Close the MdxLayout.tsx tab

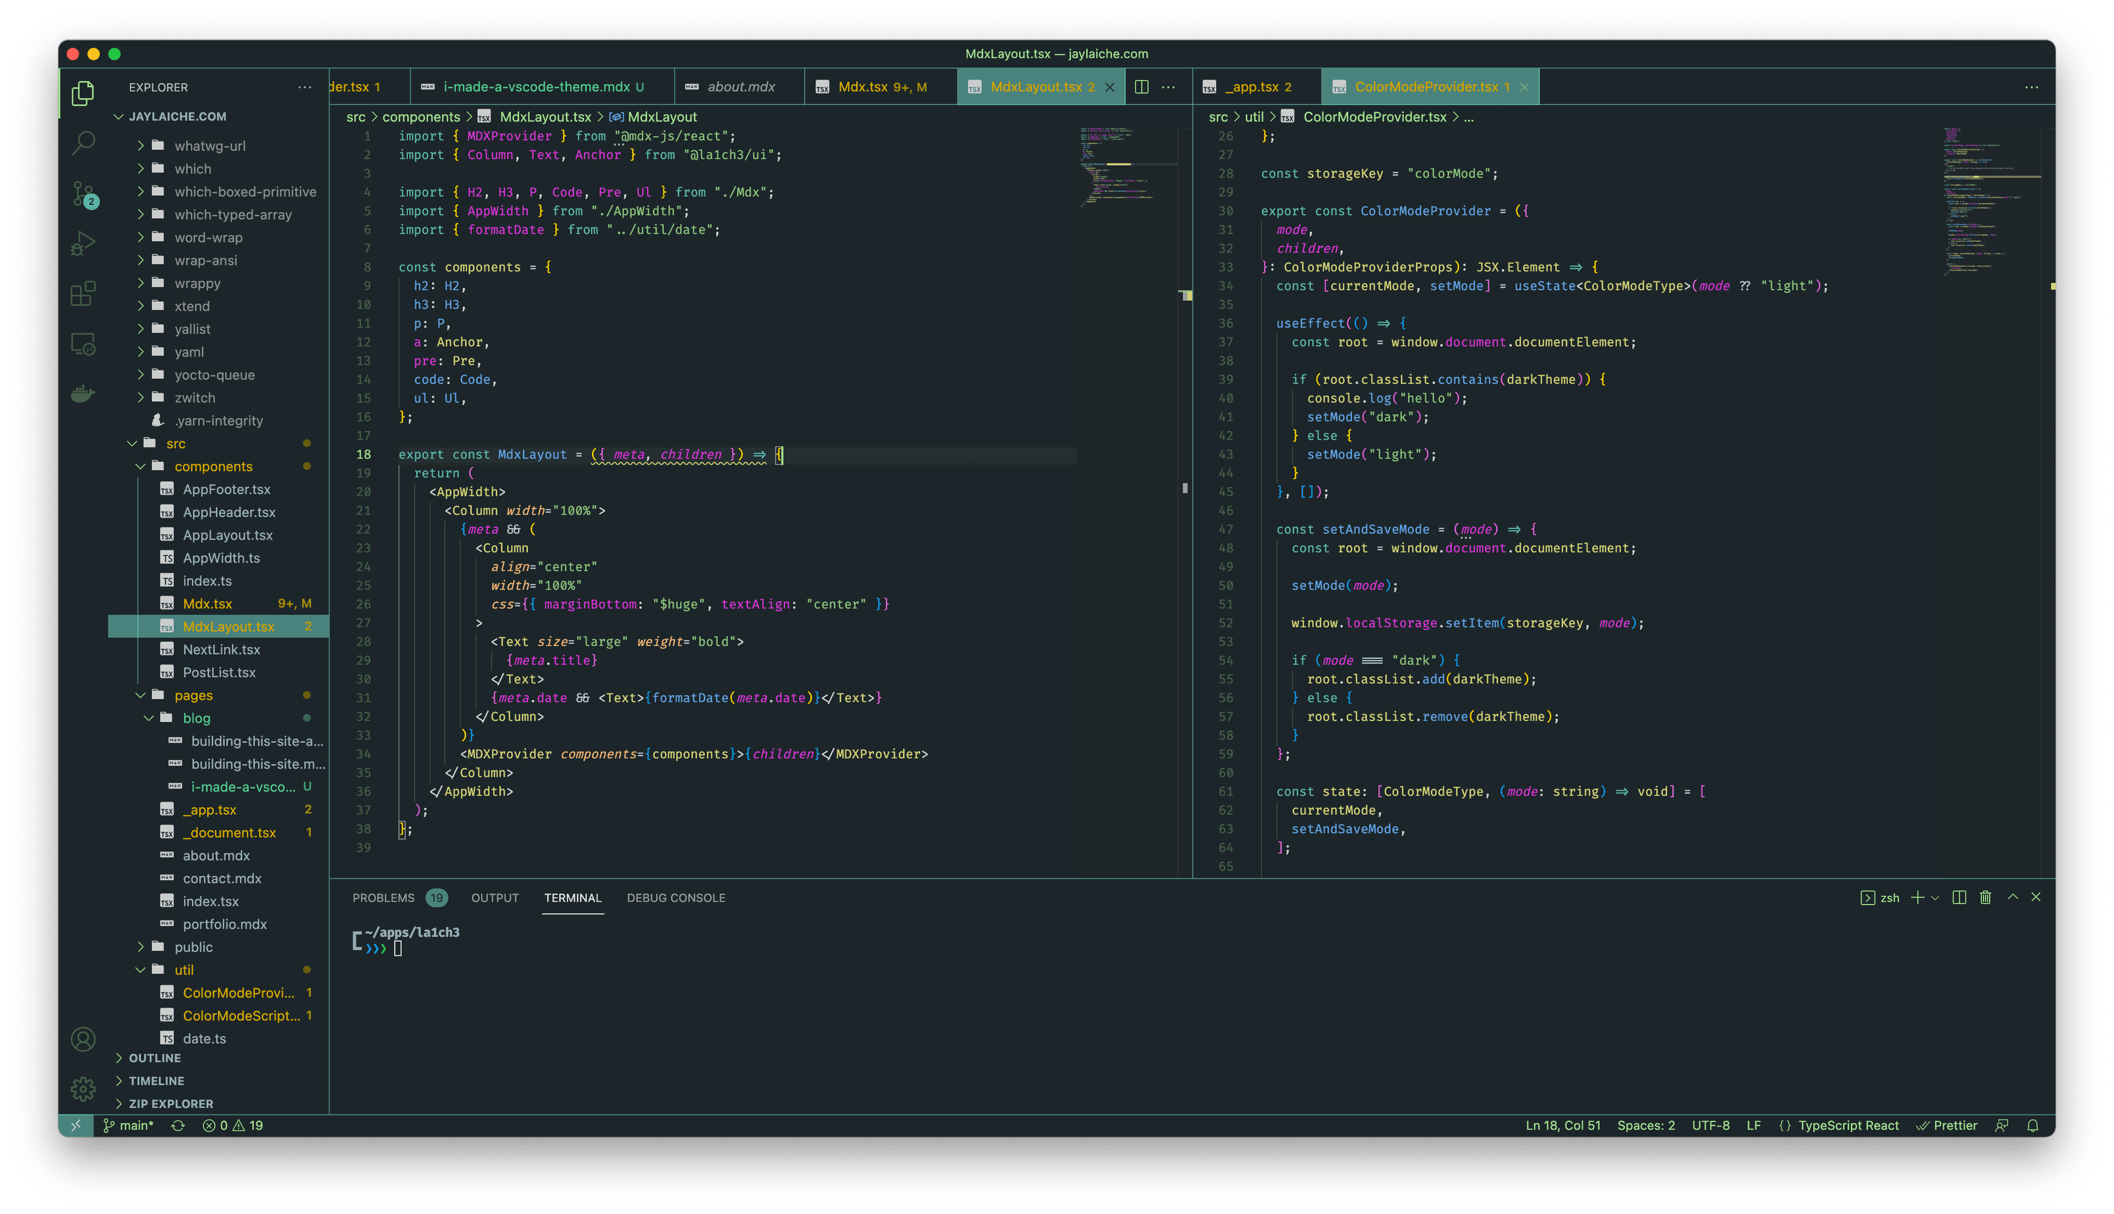1109,87
